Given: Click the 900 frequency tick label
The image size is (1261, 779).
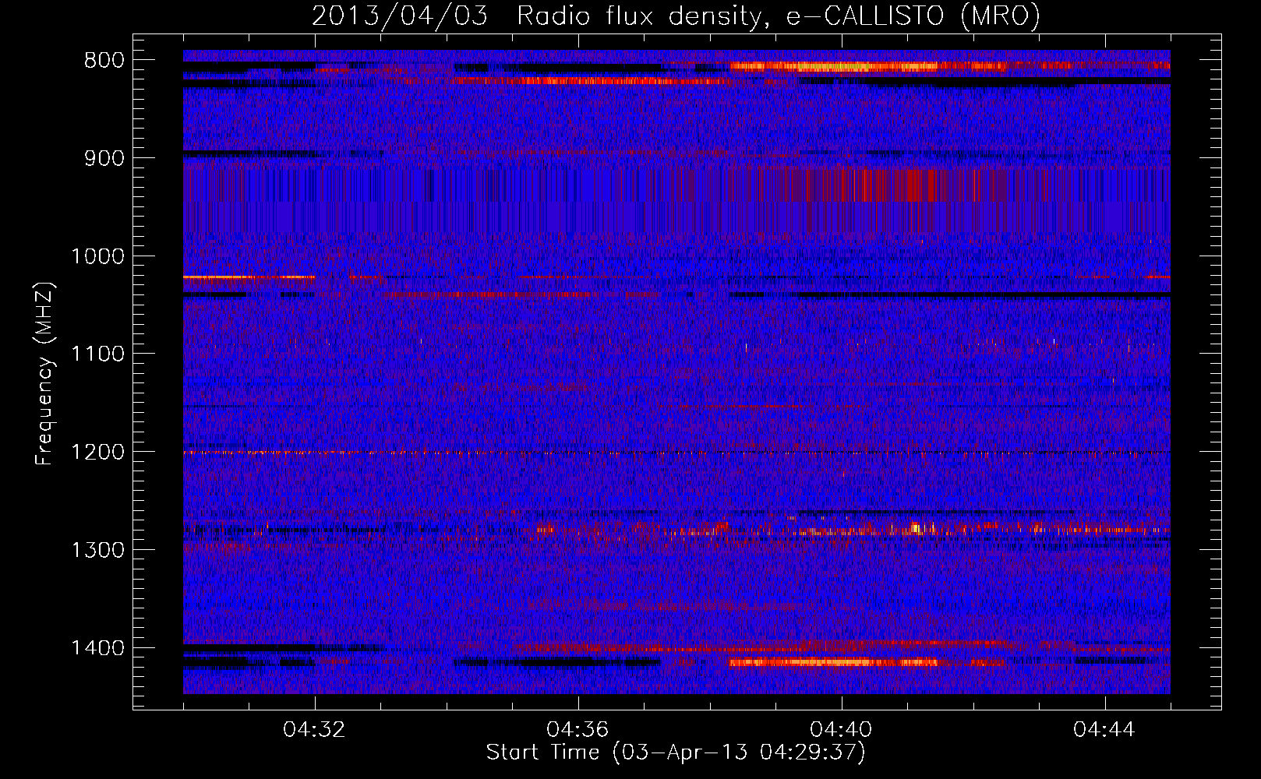Looking at the screenshot, I should [x=104, y=159].
